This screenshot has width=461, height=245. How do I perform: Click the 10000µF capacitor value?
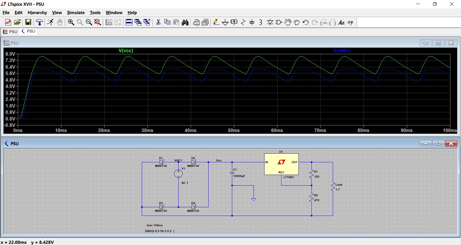click(239, 176)
